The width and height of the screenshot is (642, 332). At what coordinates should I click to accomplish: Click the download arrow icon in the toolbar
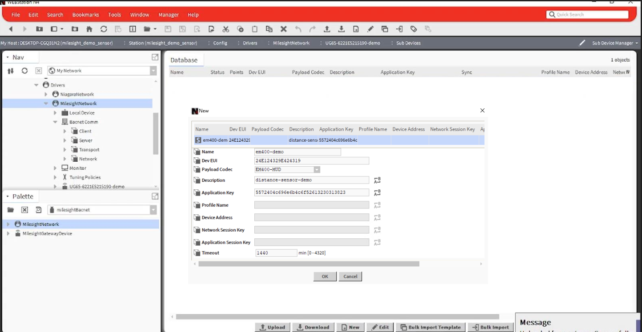341,29
